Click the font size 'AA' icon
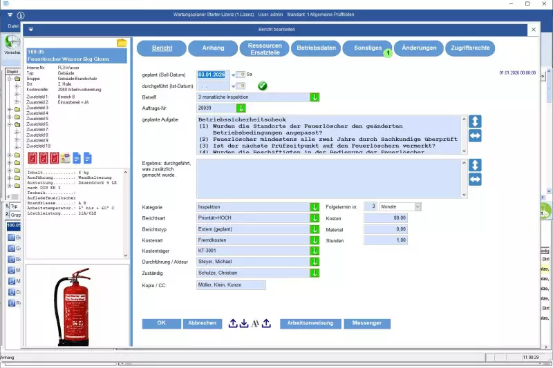The image size is (553, 368). click(255, 323)
